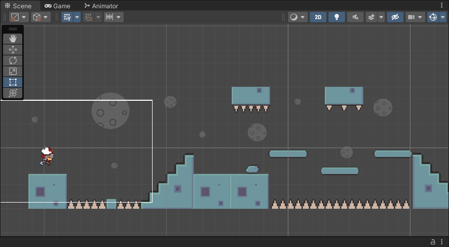Click the handle rotation cube icon
Screen dimensions: 449x247
pos(37,17)
